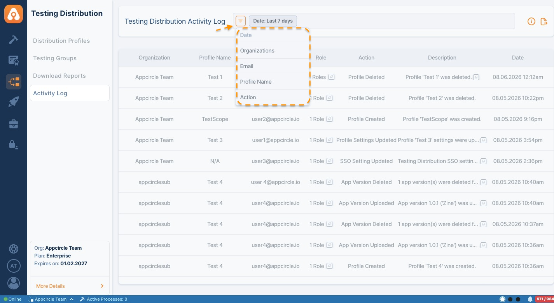Expand description icon in Test 3 row
This screenshot has width=554, height=303.
pos(483,140)
